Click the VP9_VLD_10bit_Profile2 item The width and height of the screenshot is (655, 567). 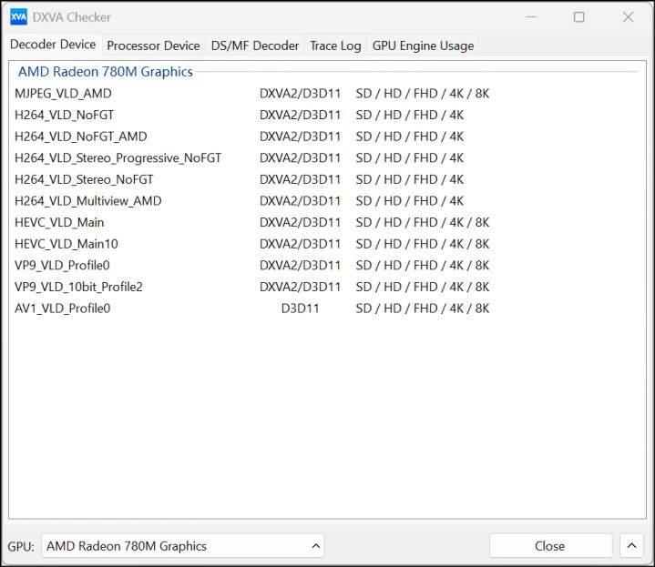pyautogui.click(x=79, y=287)
